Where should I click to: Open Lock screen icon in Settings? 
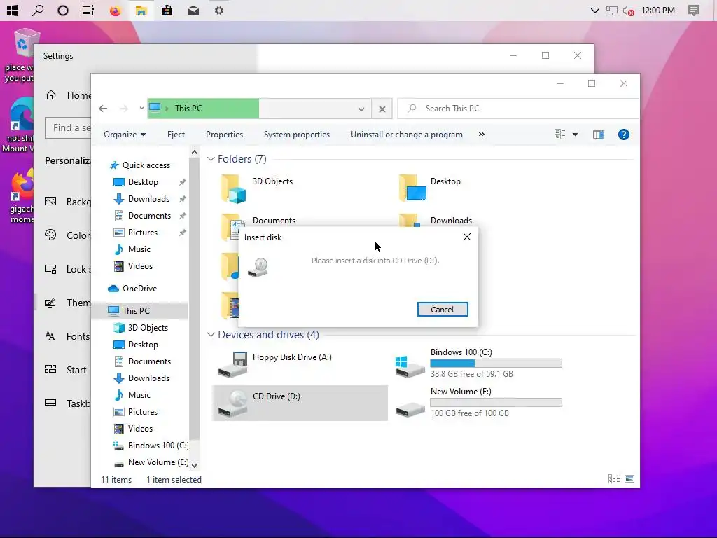coord(50,269)
